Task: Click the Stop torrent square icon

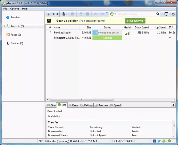Action: (88, 14)
